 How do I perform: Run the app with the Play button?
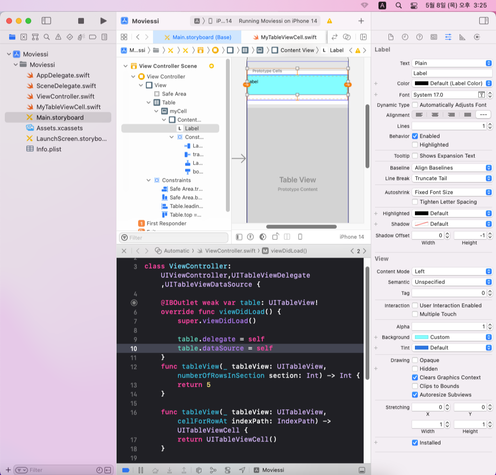(x=103, y=21)
